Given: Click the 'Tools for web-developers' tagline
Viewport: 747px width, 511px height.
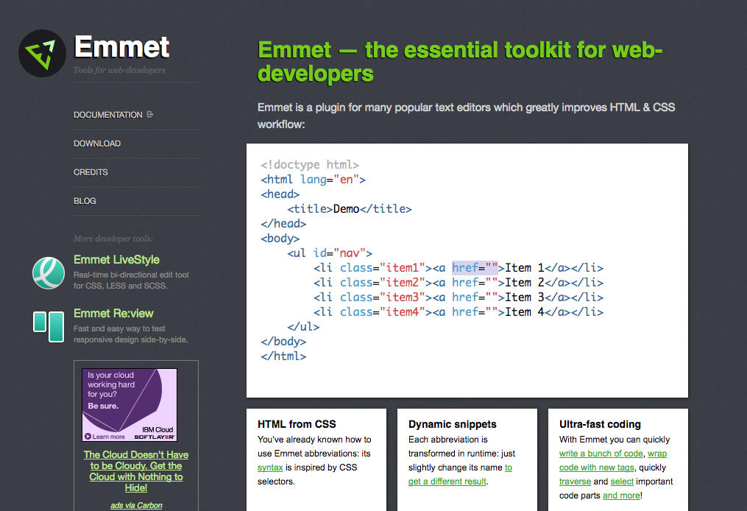Looking at the screenshot, I should (119, 70).
